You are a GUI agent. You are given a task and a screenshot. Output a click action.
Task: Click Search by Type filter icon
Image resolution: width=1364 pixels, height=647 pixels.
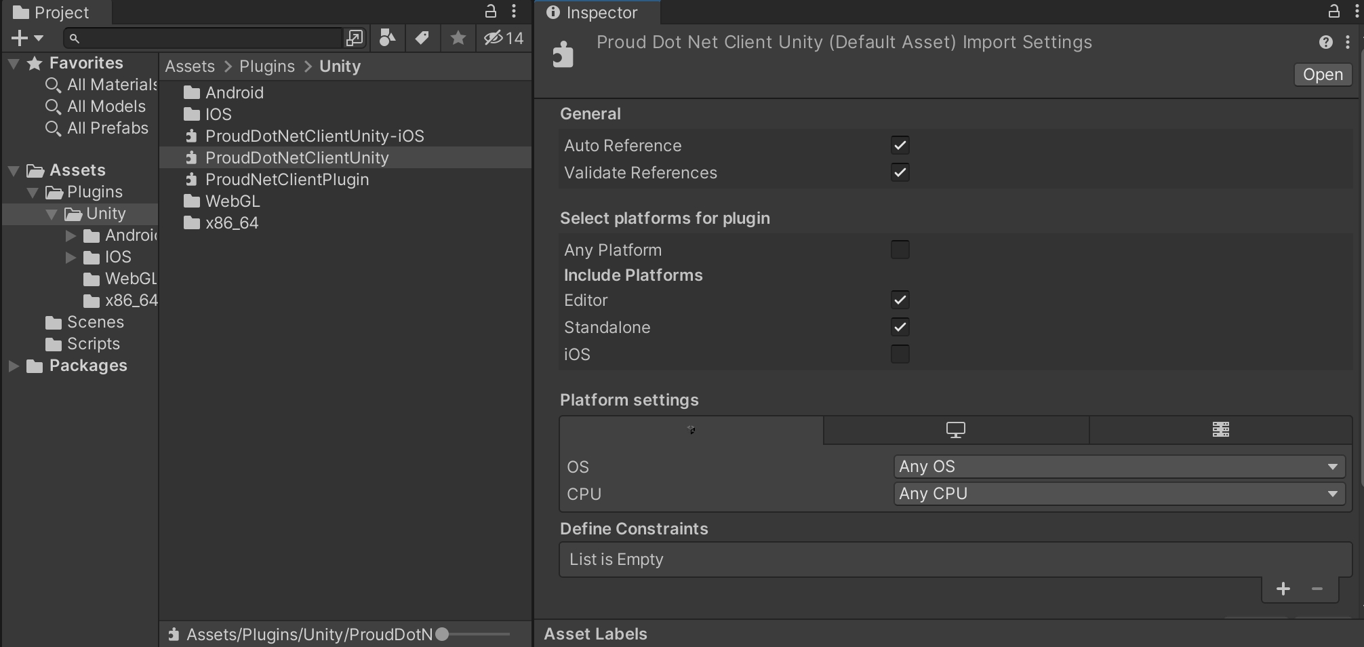pyautogui.click(x=387, y=38)
